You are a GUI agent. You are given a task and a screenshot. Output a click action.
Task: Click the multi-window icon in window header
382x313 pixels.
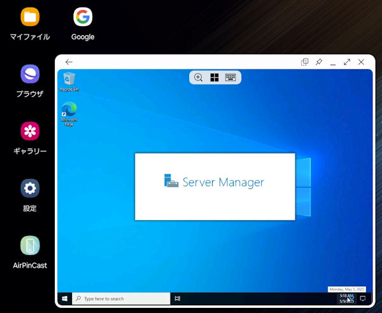tap(305, 62)
